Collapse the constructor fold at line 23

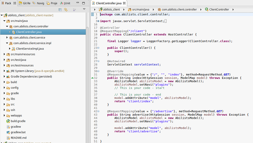pos(98,48)
